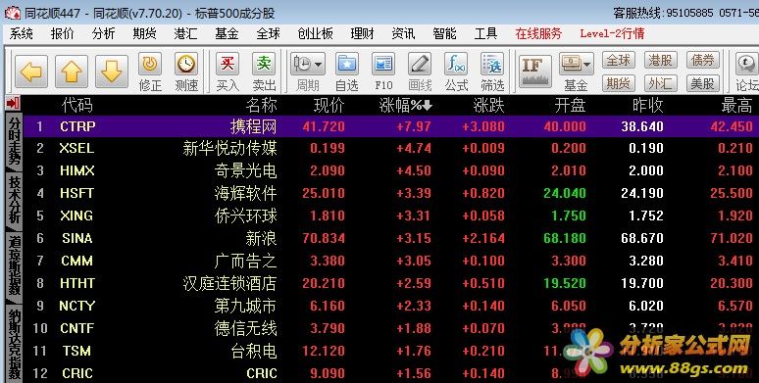Image resolution: width=759 pixels, height=383 pixels.
Task: Click the down arrow toolbar icon
Action: coord(112,72)
